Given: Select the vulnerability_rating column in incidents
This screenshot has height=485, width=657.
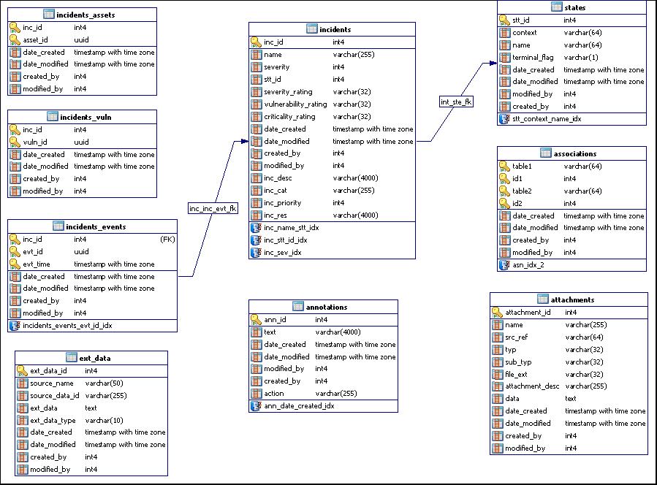Looking at the screenshot, I should (295, 104).
